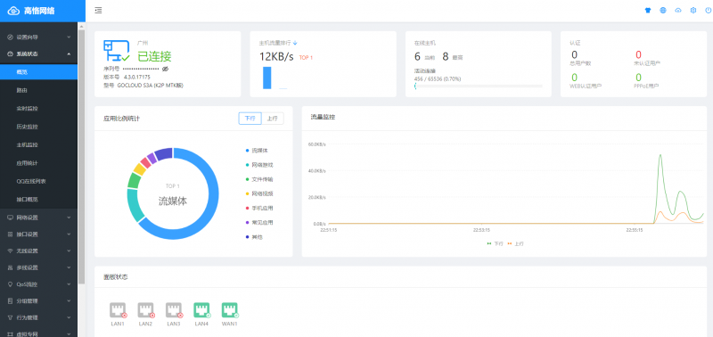Click the active connections progress bar
Image resolution: width=713 pixels, height=337 pixels.
point(479,86)
